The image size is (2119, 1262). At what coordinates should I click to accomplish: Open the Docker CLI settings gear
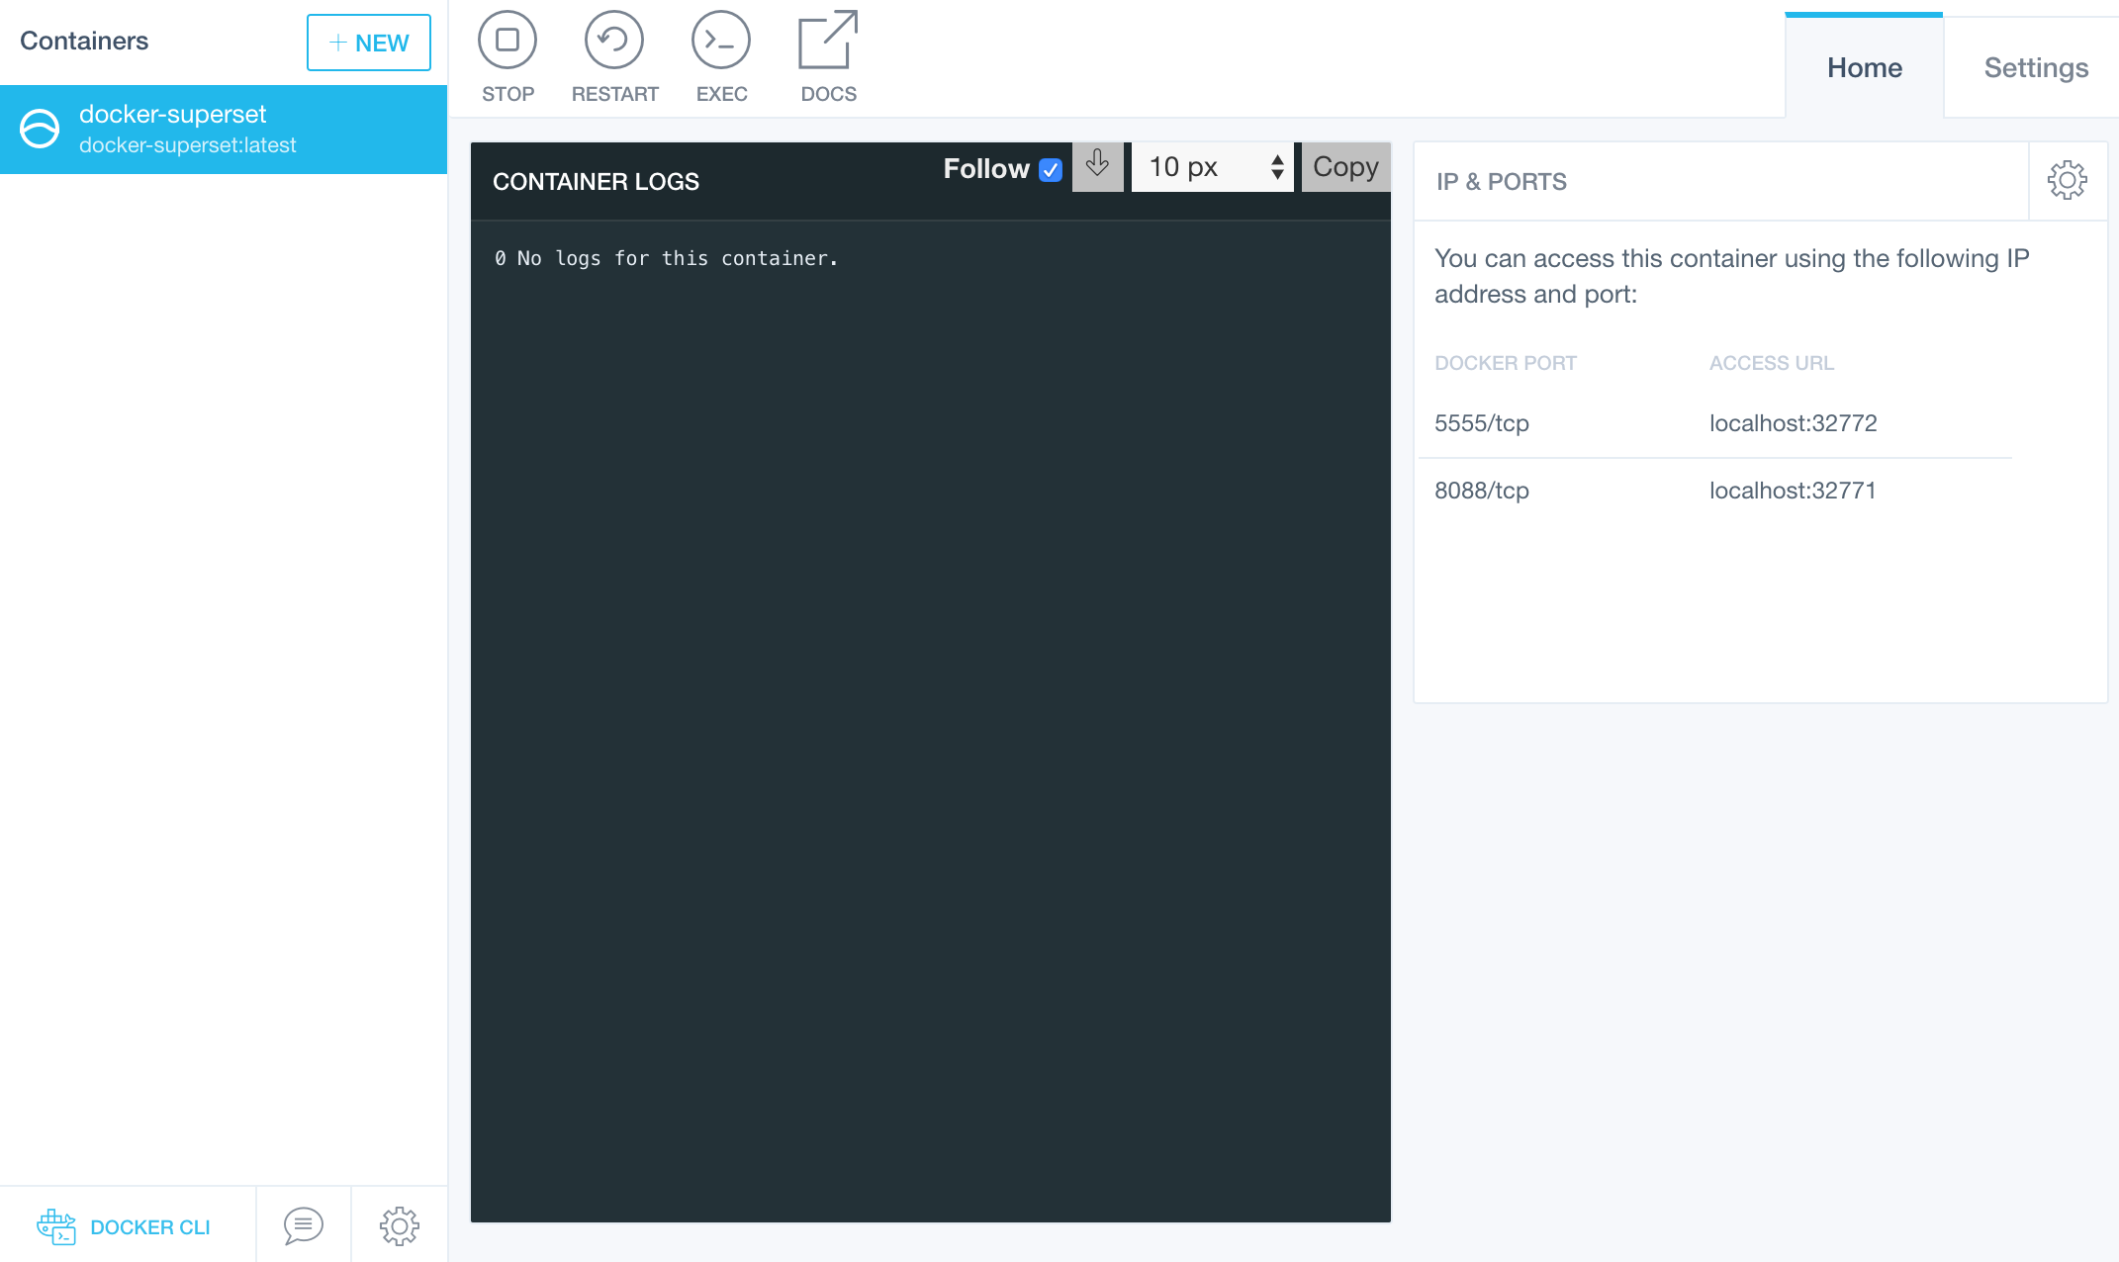(x=400, y=1224)
